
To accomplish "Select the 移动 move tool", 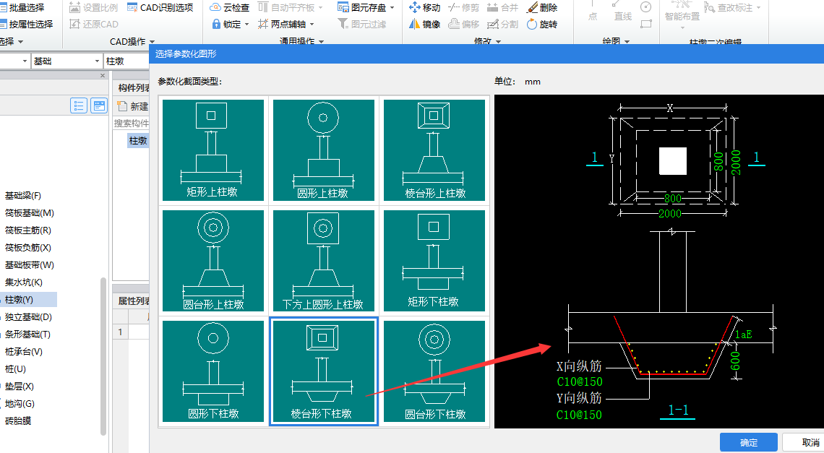I will click(424, 7).
